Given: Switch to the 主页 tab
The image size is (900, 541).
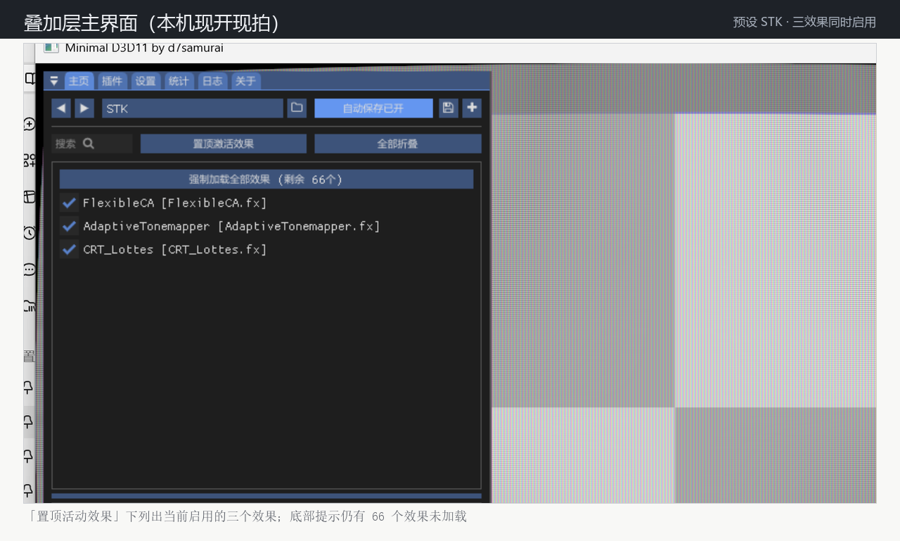Looking at the screenshot, I should 79,81.
